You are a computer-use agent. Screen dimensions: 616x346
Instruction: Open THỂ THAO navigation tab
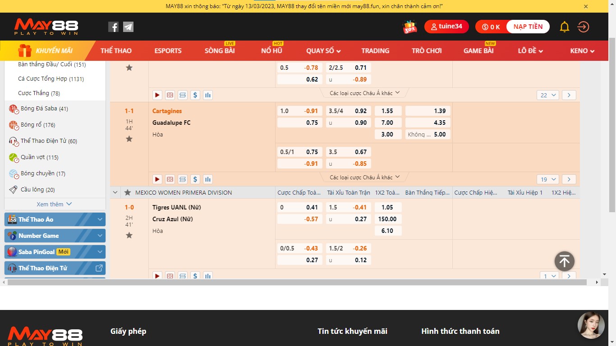point(116,51)
